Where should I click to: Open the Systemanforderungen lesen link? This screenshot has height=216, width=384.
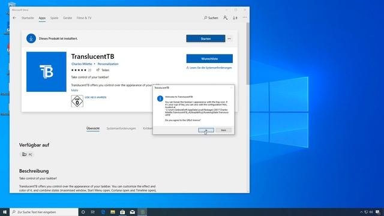pyautogui.click(x=209, y=68)
